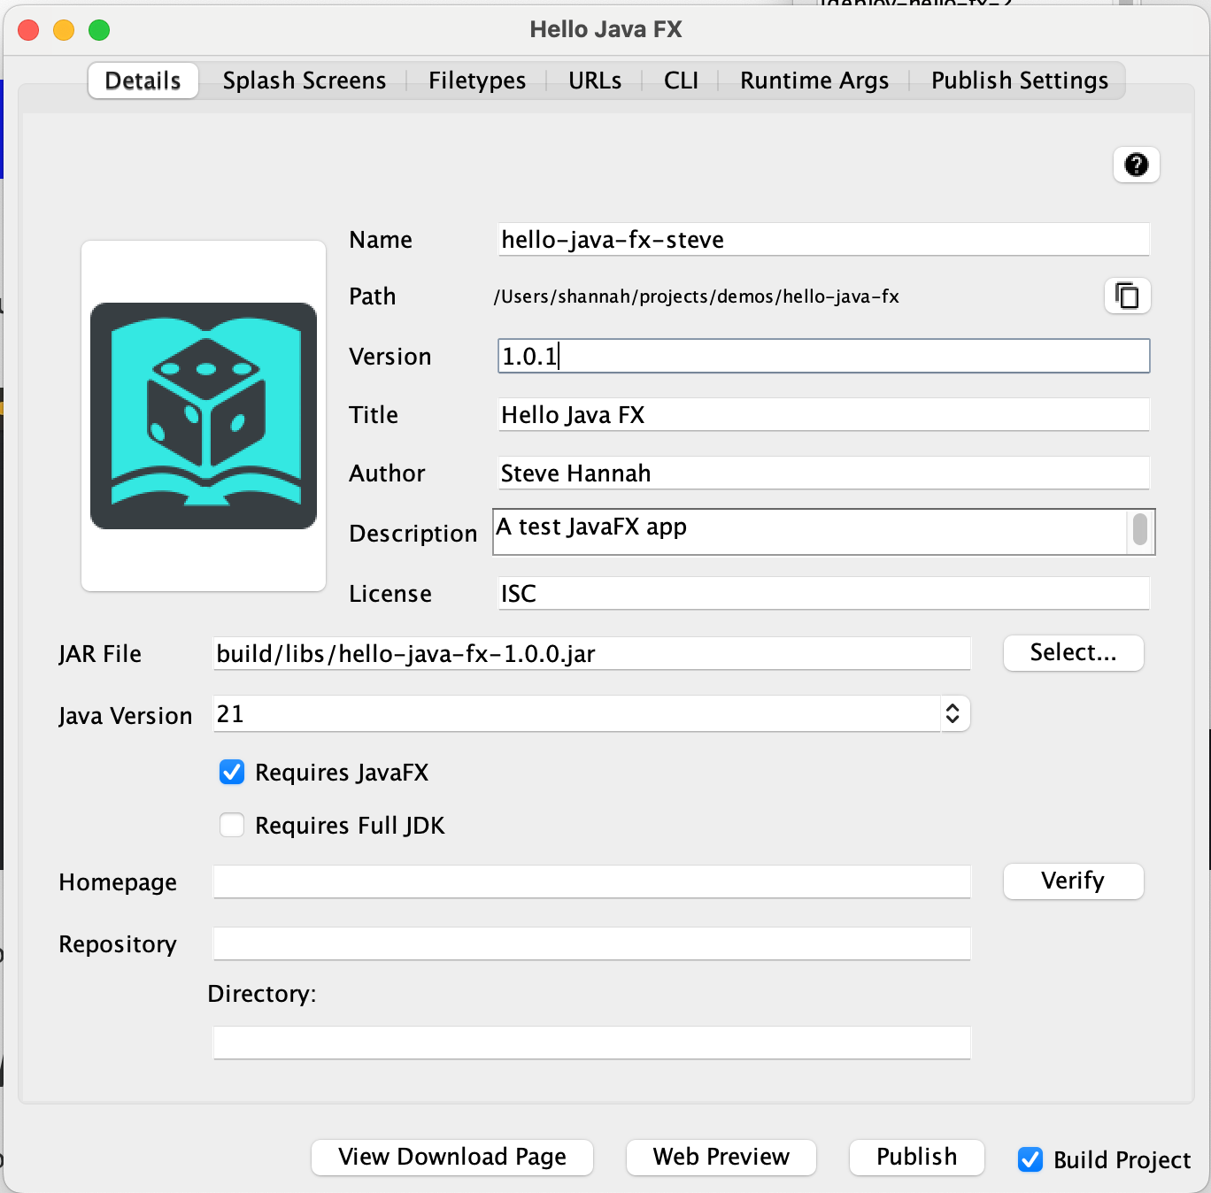Click the License field ISC

[824, 594]
